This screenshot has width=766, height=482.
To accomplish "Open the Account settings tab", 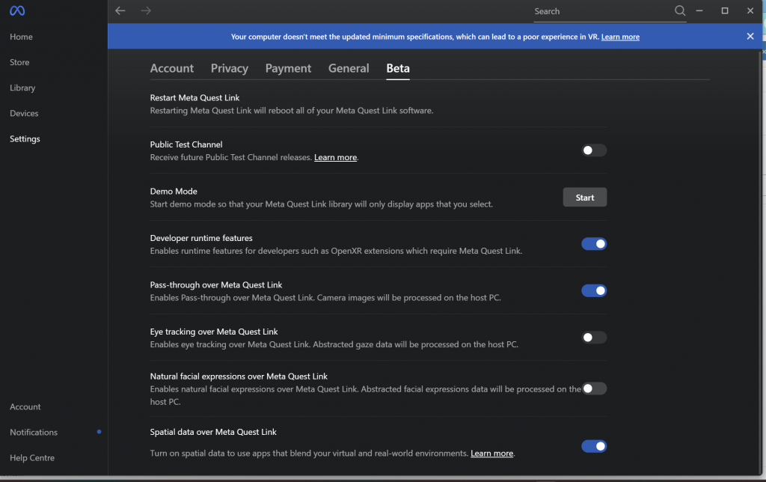I will tap(171, 68).
